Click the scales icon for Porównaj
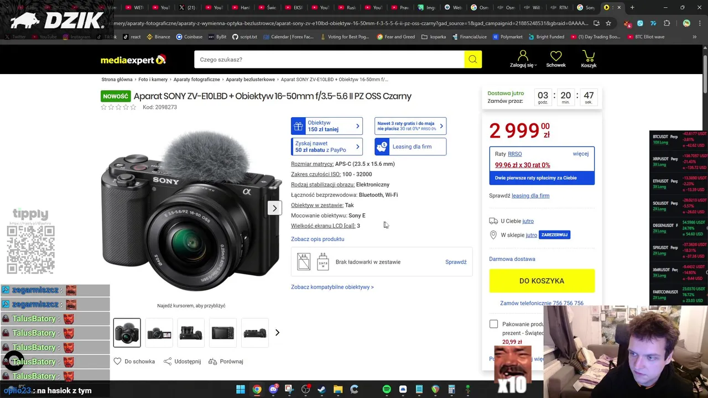 pyautogui.click(x=212, y=362)
